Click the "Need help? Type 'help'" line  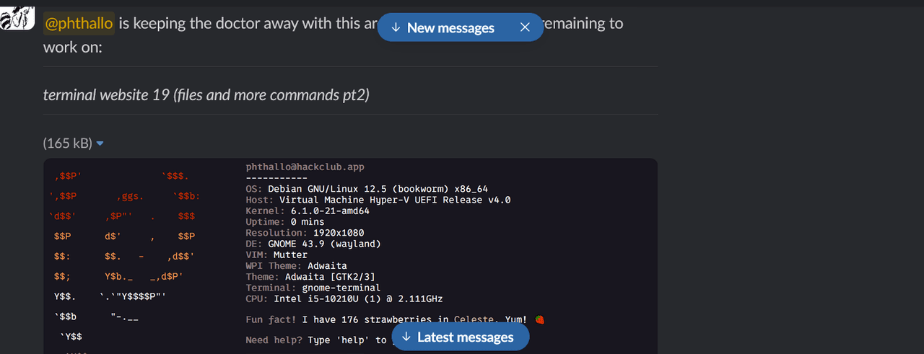[316, 340]
